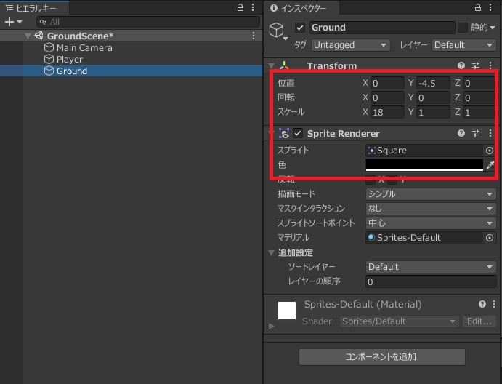The image size is (502, 384).
Task: Click the Order in Layer field
Action: point(431,281)
